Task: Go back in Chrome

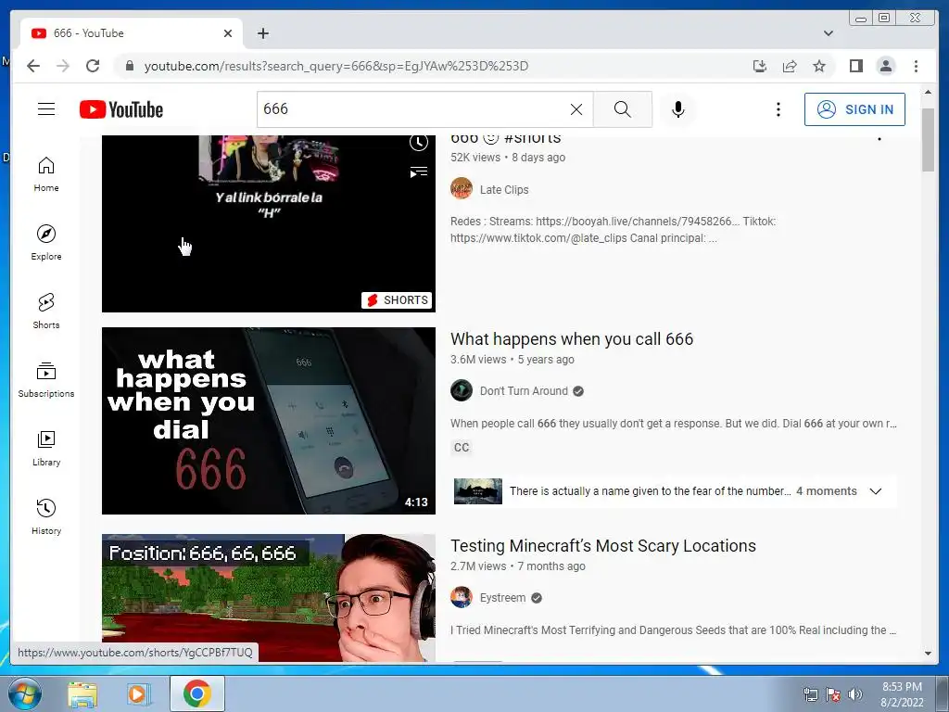Action: pos(33,66)
